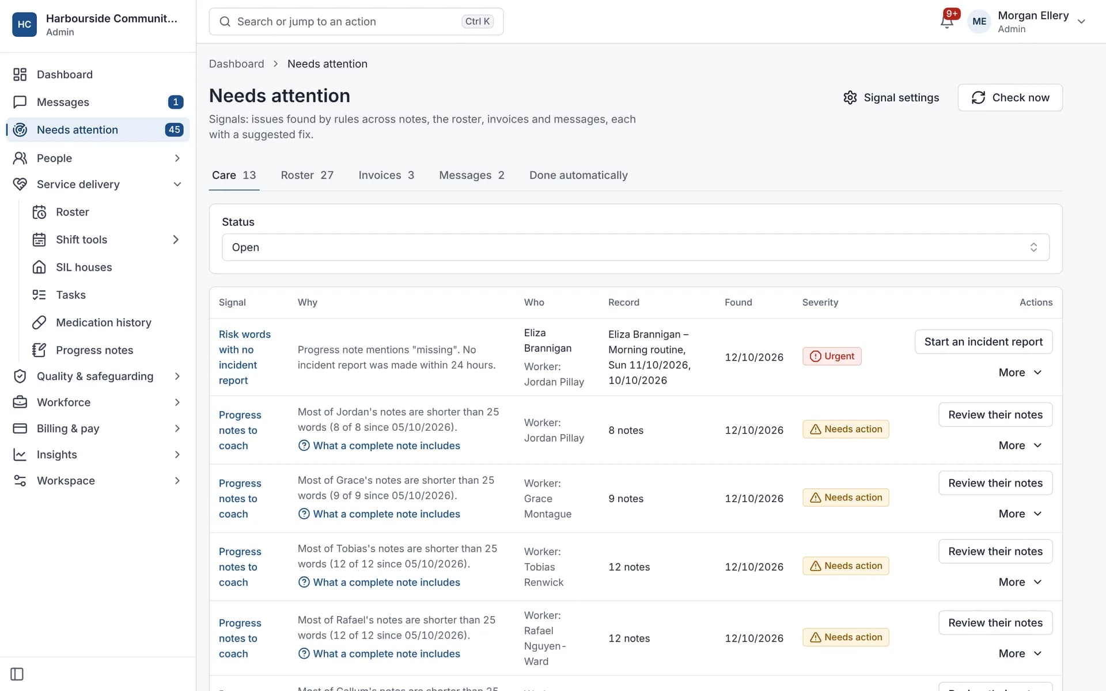
Task: Click the Check now button
Action: [1010, 97]
